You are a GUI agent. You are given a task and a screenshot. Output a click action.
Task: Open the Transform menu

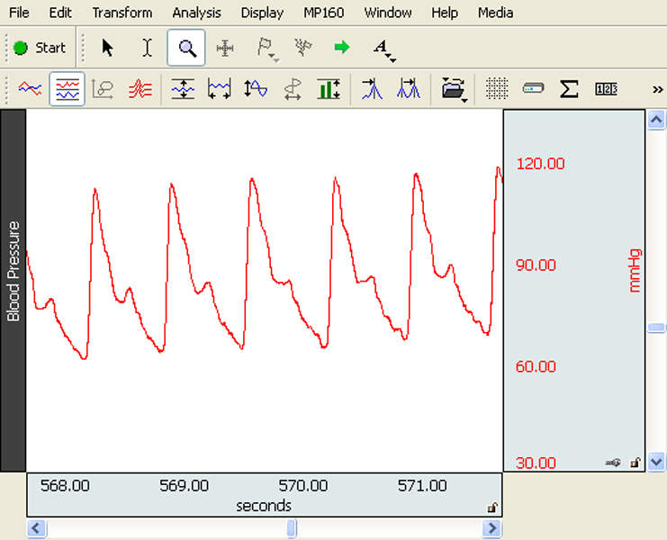122,13
